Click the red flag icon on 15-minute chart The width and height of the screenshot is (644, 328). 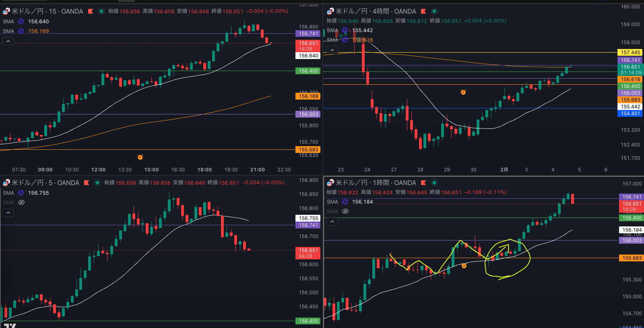pos(91,11)
